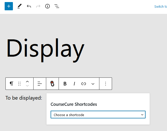The height and width of the screenshot is (131, 167).
Task: Move the block up with the up chevron
Action: (27, 82)
